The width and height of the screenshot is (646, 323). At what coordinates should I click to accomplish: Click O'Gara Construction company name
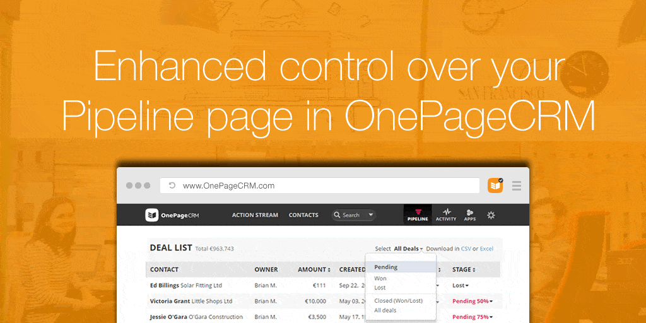(216, 317)
